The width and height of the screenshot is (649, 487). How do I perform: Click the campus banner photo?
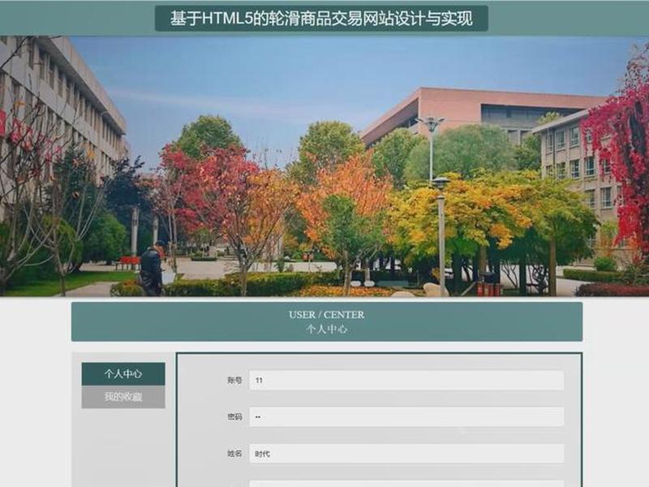point(324,166)
